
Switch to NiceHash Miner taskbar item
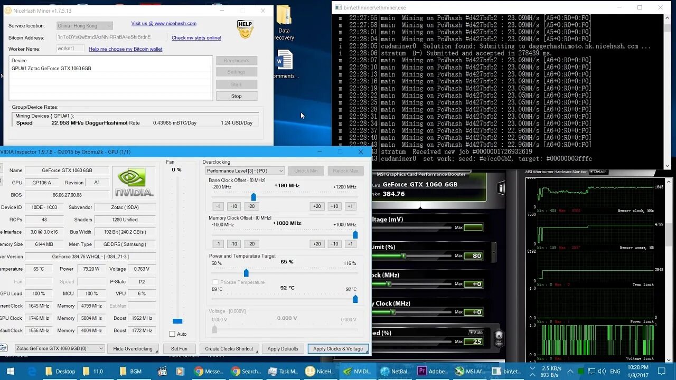321,371
